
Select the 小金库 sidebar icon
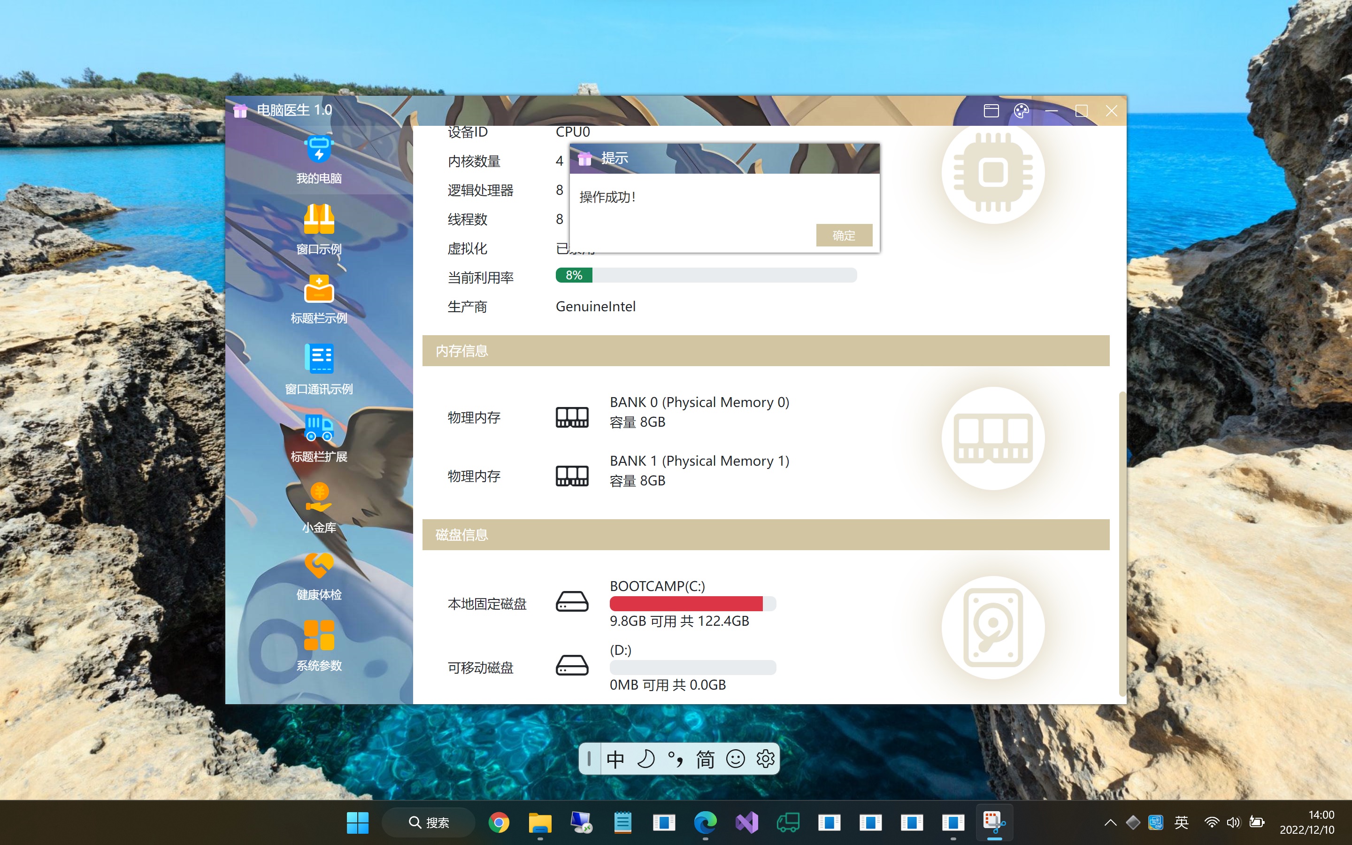click(318, 498)
